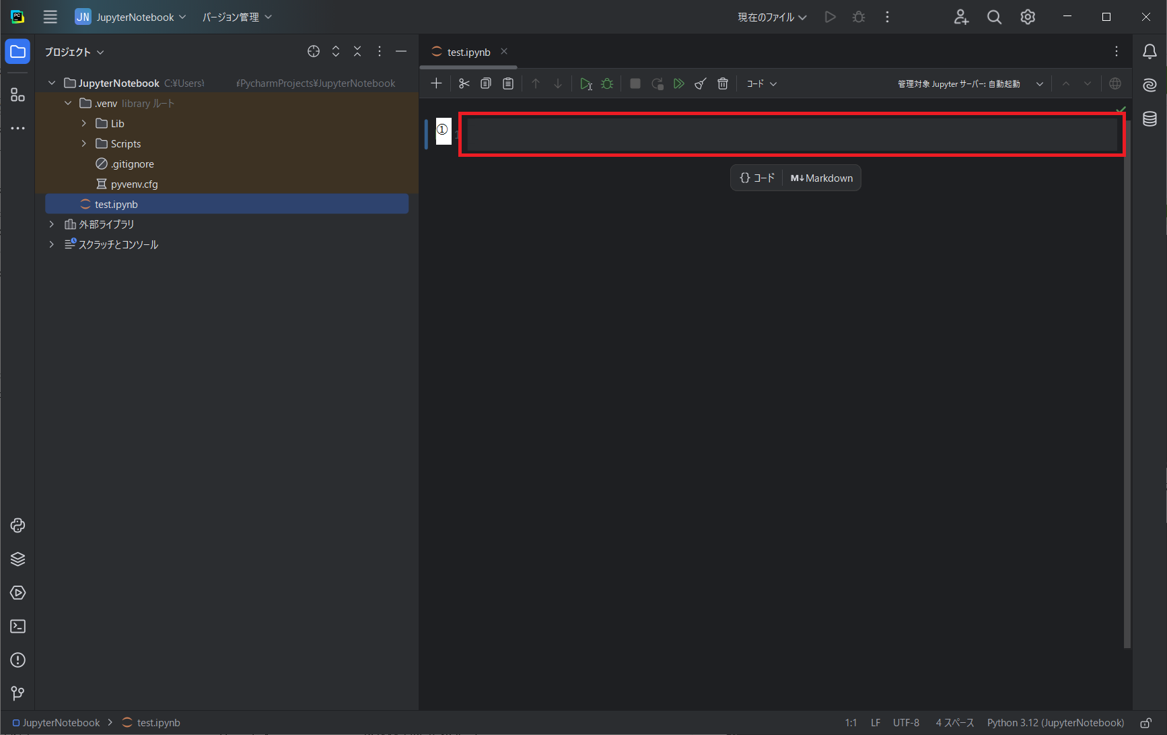Run cell and select below
The image size is (1167, 735).
click(x=586, y=83)
